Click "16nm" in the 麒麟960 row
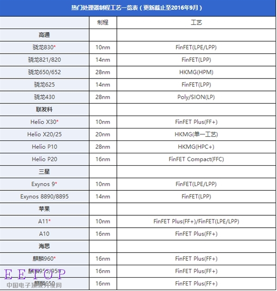The width and height of the screenshot is (277, 291). (103, 259)
